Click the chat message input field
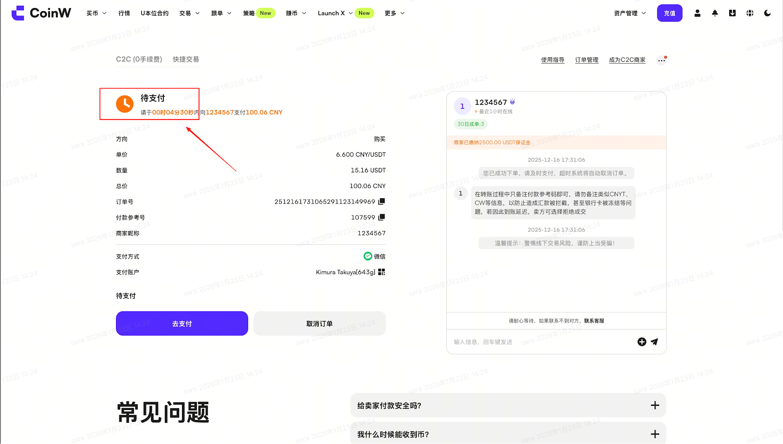 pos(538,342)
